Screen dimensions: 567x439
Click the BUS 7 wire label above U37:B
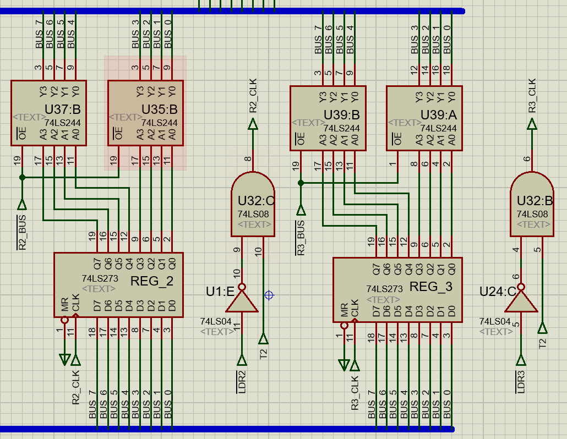39,34
